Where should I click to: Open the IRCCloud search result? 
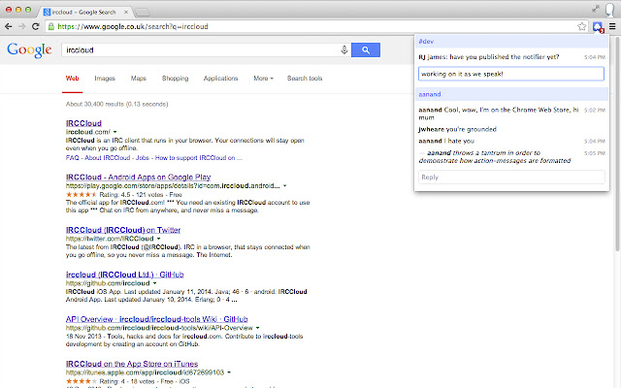click(x=83, y=123)
